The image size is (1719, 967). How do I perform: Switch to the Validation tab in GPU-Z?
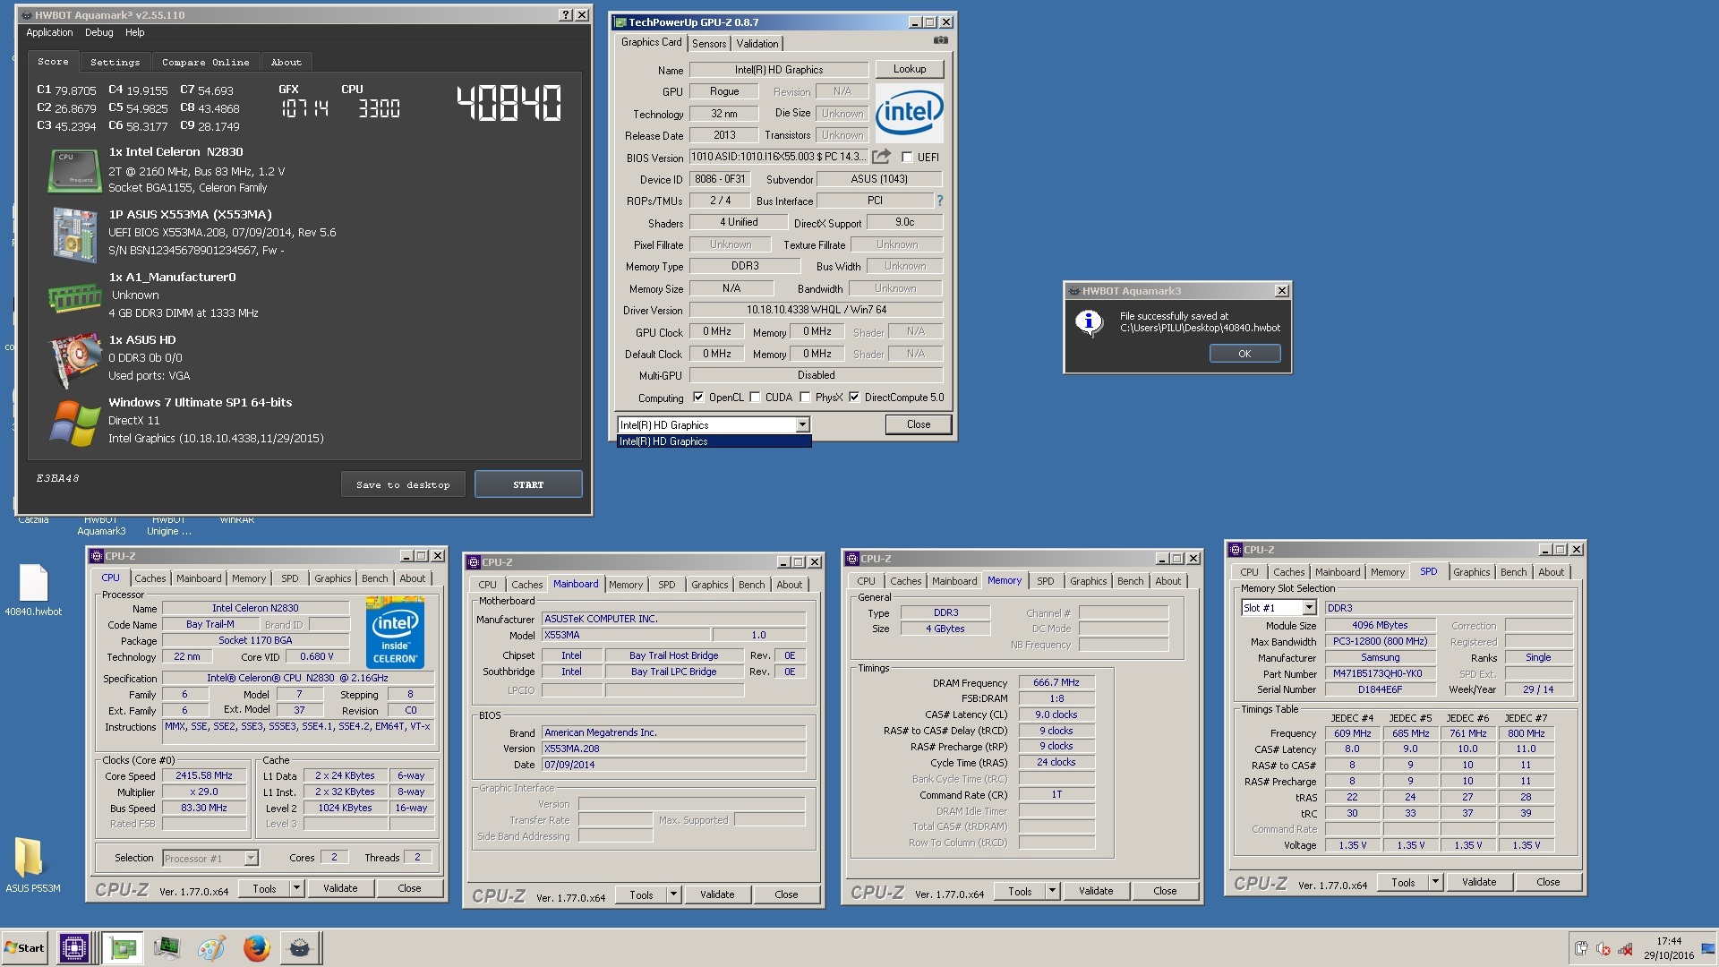coord(757,44)
